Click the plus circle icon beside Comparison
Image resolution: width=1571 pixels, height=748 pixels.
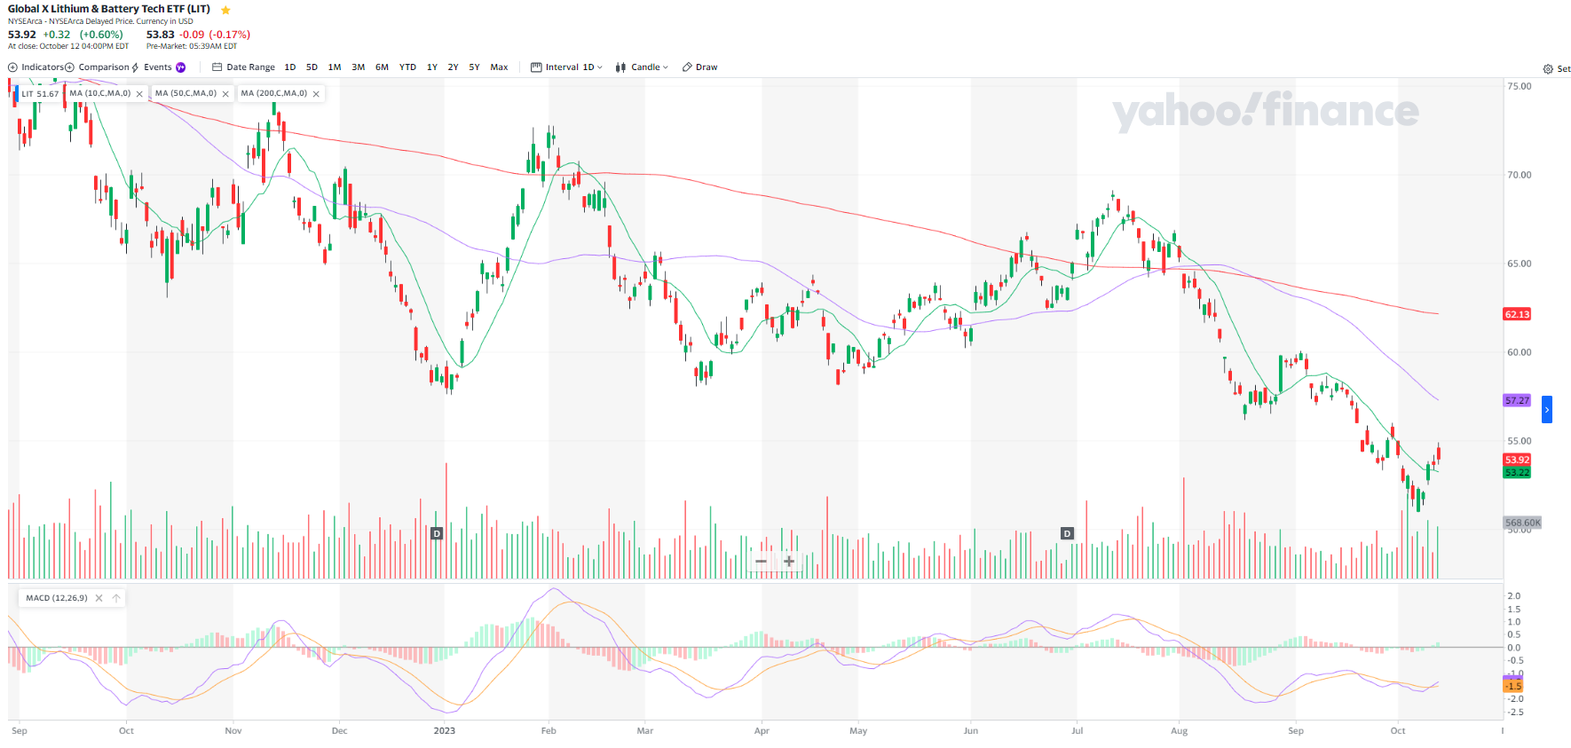(x=70, y=67)
